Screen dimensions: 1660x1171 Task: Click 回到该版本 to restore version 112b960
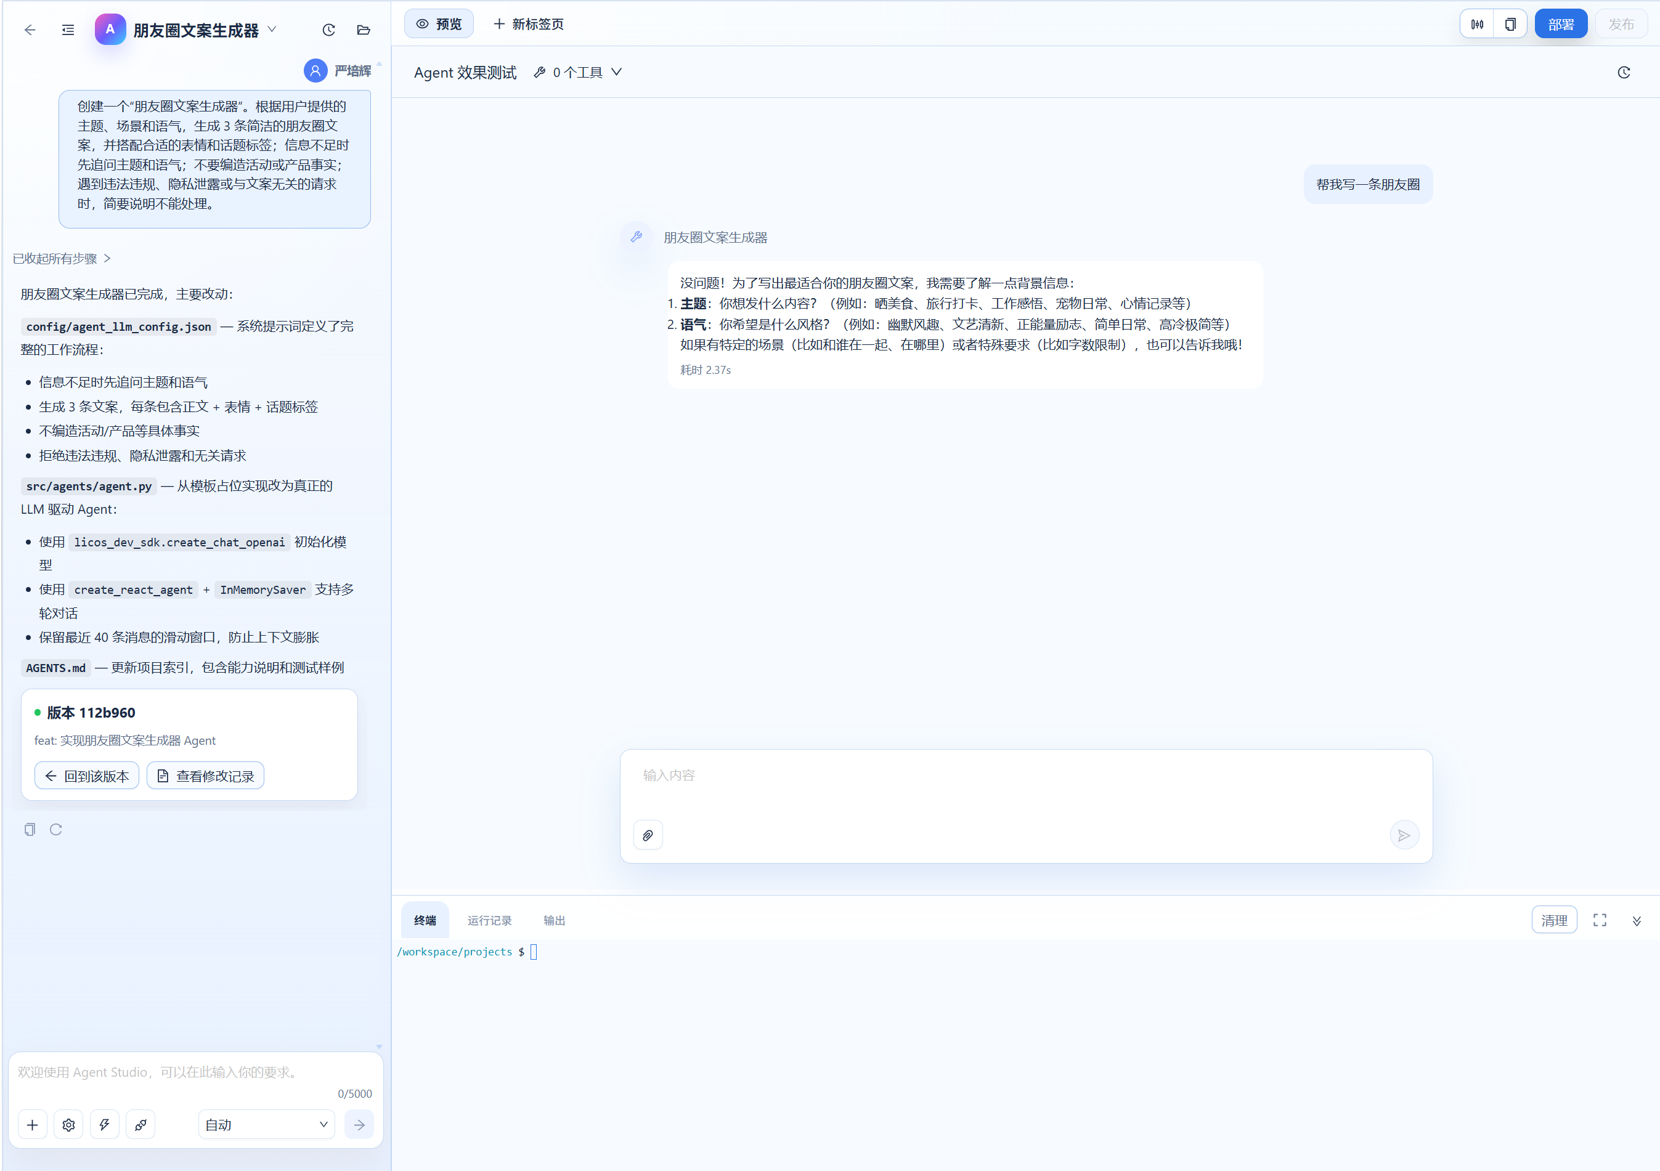pyautogui.click(x=87, y=776)
